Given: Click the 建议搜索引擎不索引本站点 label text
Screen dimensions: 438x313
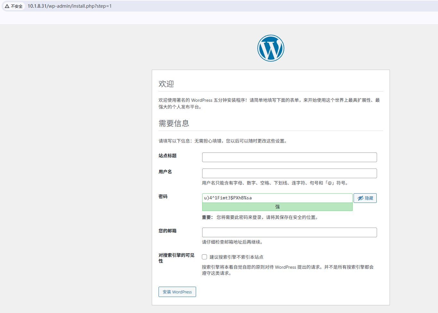Looking at the screenshot, I should click(x=236, y=257).
